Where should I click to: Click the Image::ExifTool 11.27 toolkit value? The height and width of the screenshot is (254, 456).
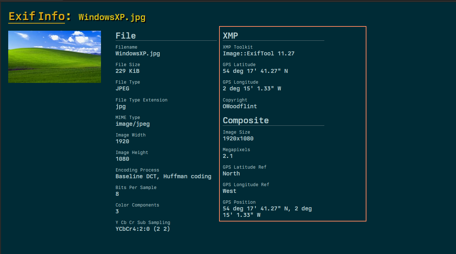[x=258, y=54]
